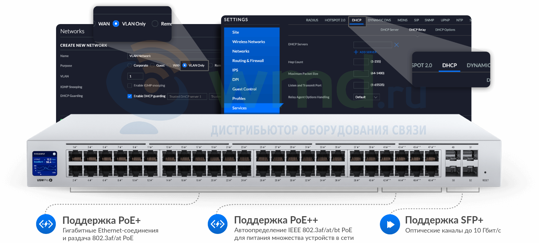The height and width of the screenshot is (243, 539).
Task: Click the "Поддержка PoE+" heading
Action: click(x=102, y=220)
